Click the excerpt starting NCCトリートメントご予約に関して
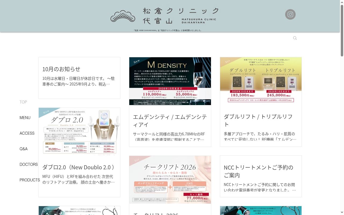 tap(260, 187)
